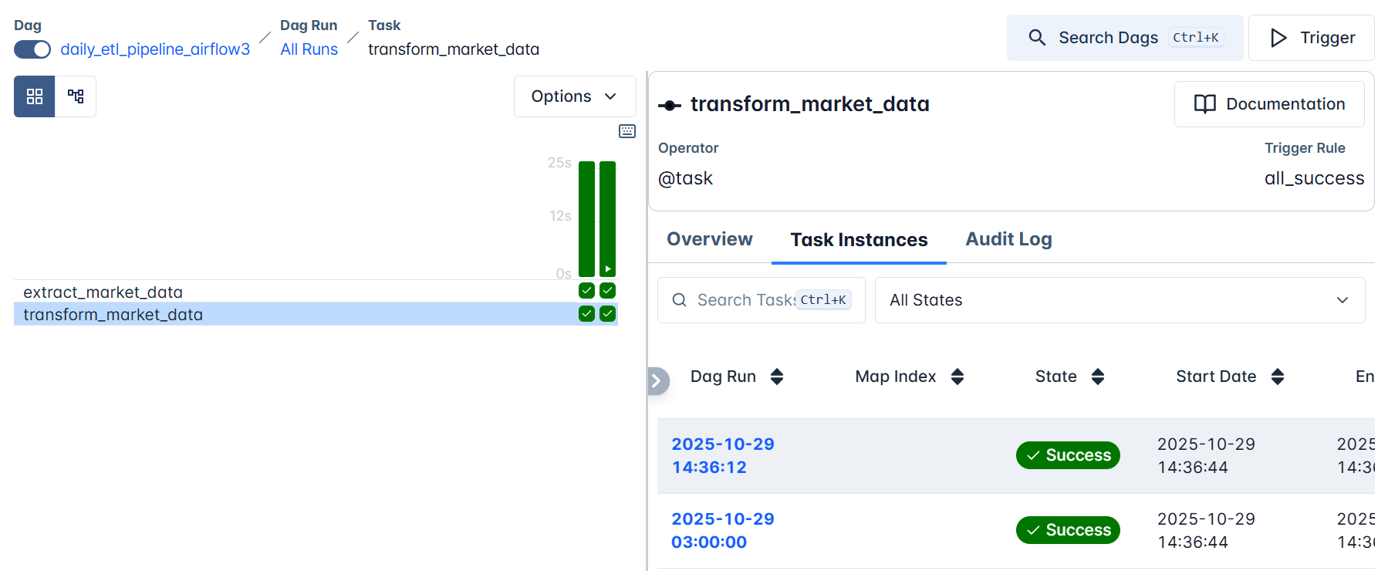This screenshot has width=1388, height=571.
Task: Click sort icon for Map Index column
Action: tap(957, 377)
